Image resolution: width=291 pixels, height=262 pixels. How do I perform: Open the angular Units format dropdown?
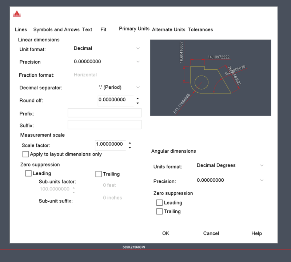262,165
